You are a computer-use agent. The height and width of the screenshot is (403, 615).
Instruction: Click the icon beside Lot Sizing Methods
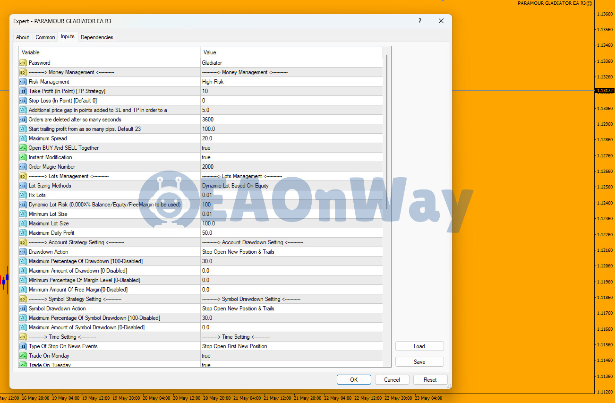[23, 186]
